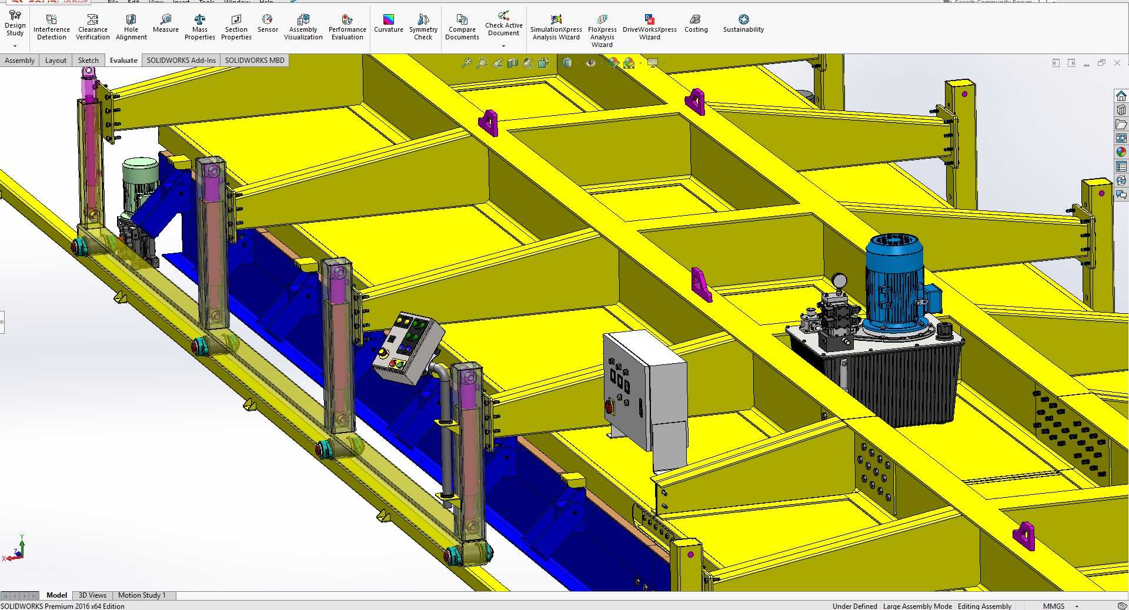Start SimulationXpress Analysis Wizard
The height and width of the screenshot is (610, 1129).
tap(556, 28)
